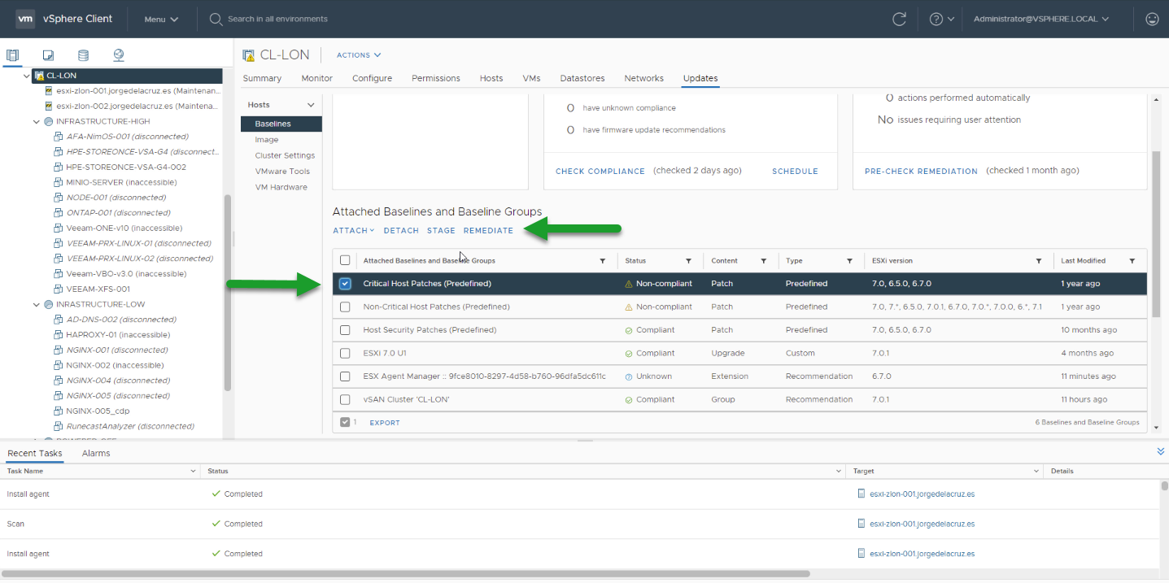Click the VM icon beside MINIO-SERVER
Screen dimensions: 1169x583
pos(59,182)
